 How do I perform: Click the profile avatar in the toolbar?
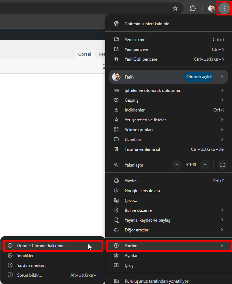click(212, 8)
